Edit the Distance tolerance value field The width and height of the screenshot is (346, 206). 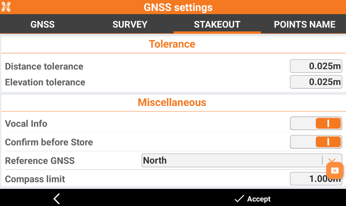[x=316, y=66]
